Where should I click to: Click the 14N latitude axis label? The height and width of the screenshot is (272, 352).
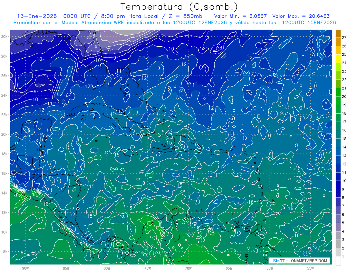pyautogui.click(x=5, y=193)
